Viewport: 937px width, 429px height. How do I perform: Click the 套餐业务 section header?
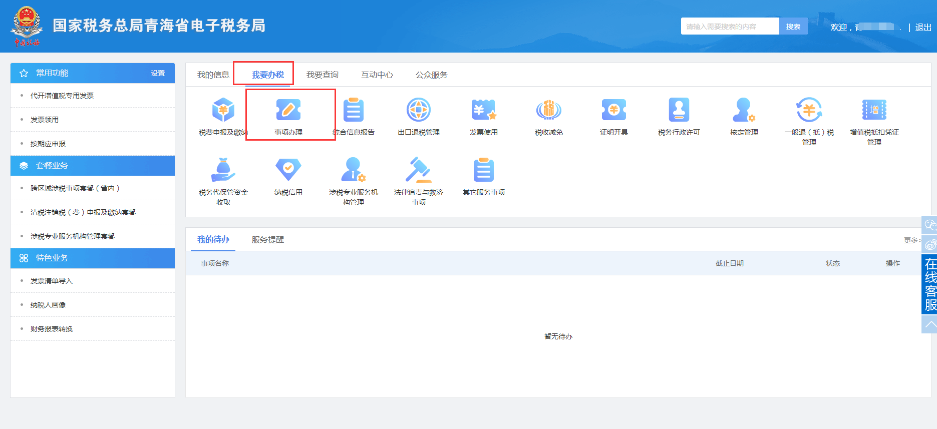coord(93,166)
